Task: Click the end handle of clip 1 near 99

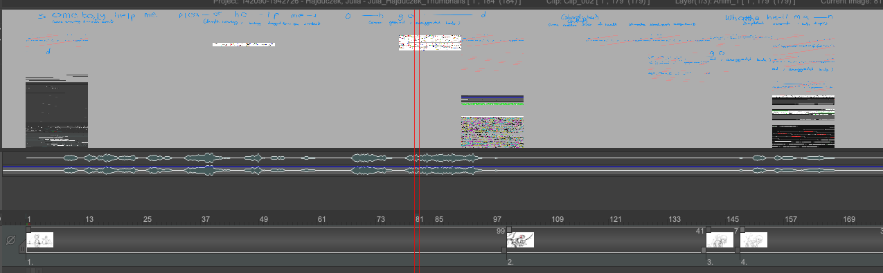Action: pos(503,250)
